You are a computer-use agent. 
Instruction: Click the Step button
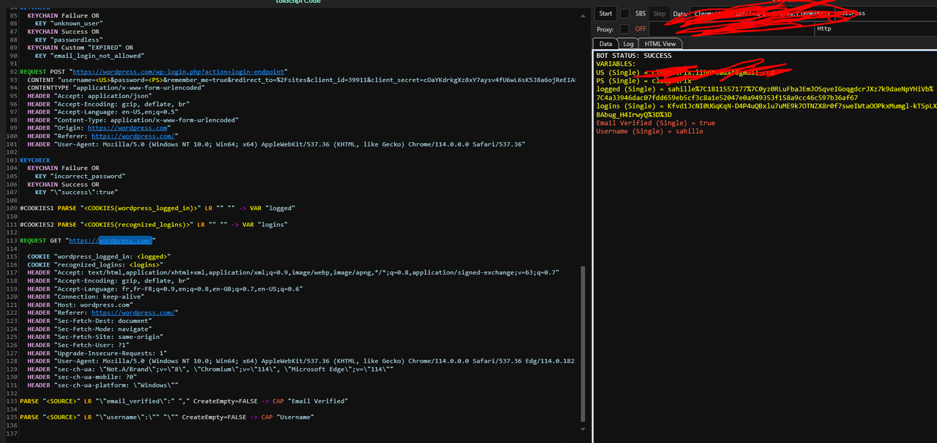660,13
